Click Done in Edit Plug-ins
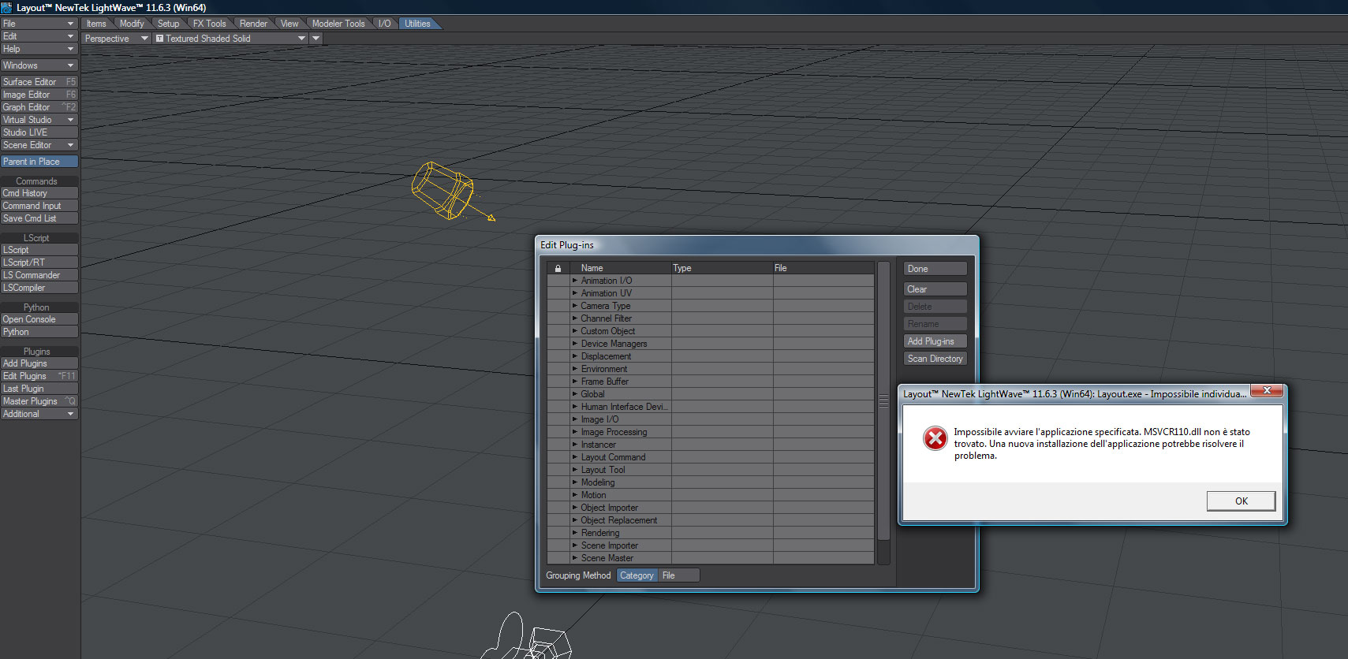The height and width of the screenshot is (659, 1348). 935,269
